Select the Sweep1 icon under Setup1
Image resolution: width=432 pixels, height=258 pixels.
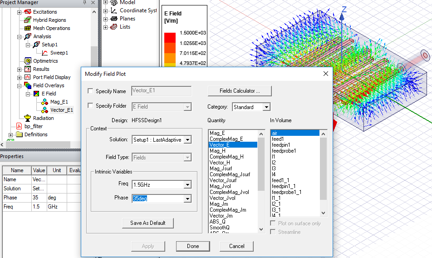click(x=44, y=53)
